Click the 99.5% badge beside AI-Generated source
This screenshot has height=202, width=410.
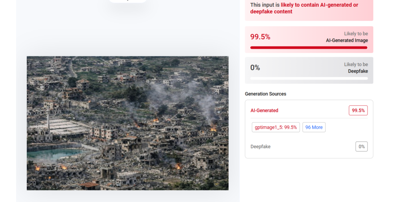358,110
